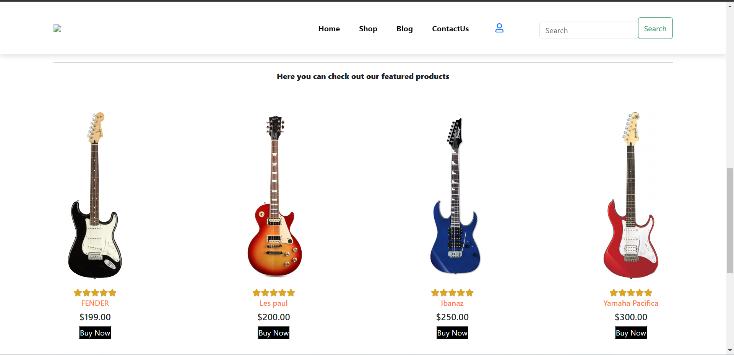The height and width of the screenshot is (355, 734).
Task: Click the site logo image
Action: 57,29
